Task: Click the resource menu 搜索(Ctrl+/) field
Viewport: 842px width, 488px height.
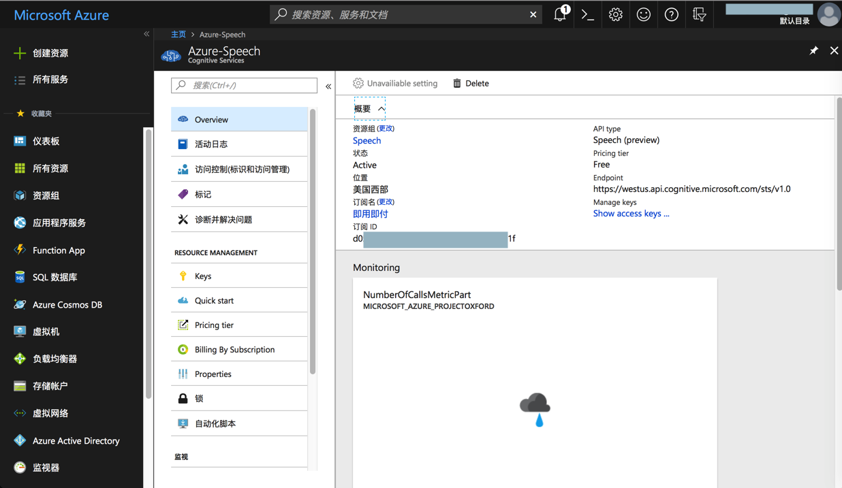Action: 244,85
